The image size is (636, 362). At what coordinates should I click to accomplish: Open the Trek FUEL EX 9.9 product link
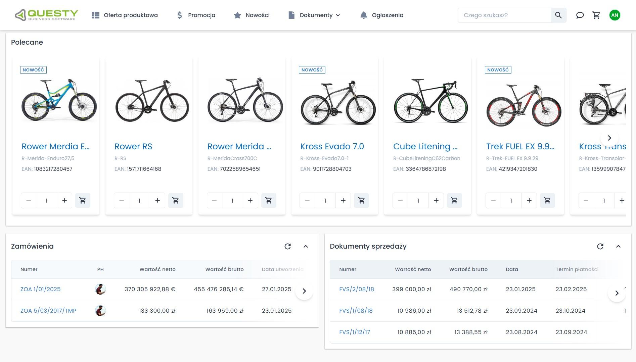coord(520,147)
